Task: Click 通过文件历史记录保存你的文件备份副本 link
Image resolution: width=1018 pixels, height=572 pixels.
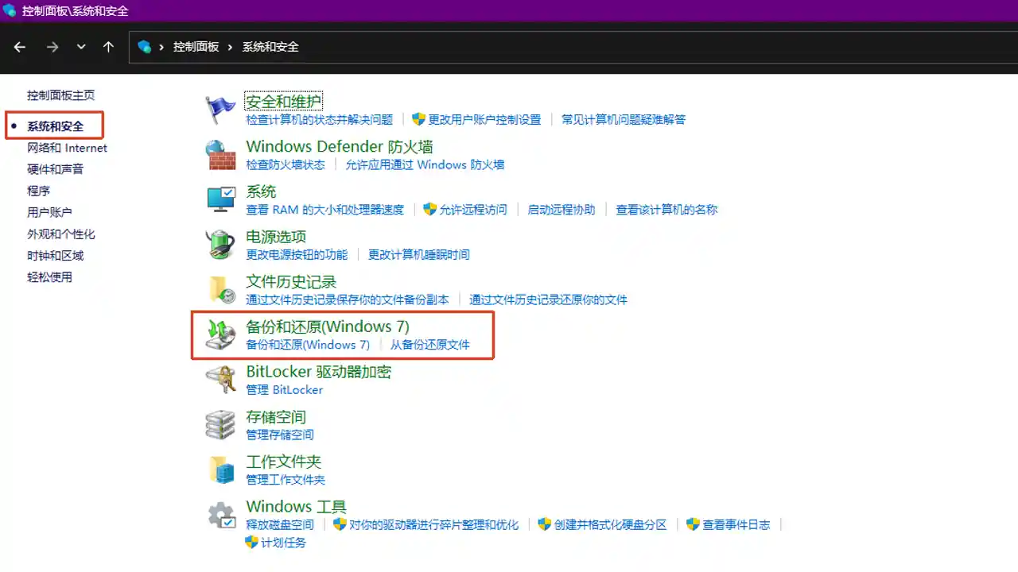Action: pyautogui.click(x=348, y=300)
